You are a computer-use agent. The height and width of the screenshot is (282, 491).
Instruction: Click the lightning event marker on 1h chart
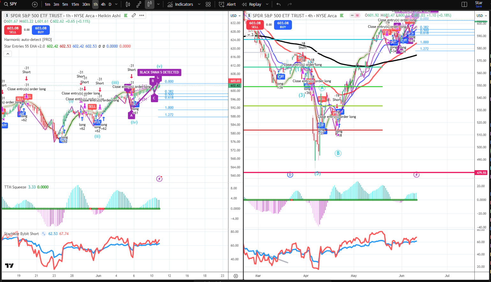160,179
